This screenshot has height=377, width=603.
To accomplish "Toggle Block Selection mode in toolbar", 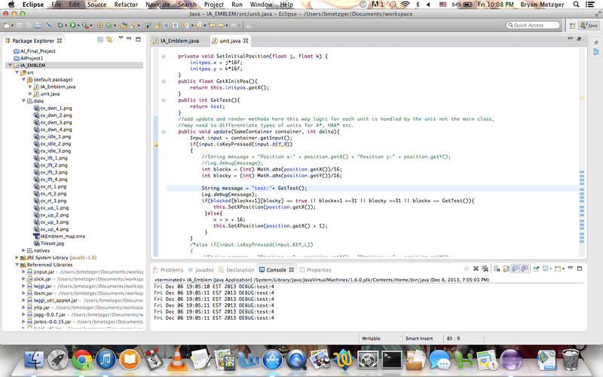I will coord(166,26).
